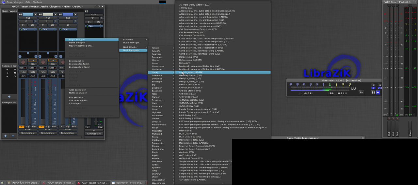
Task: Arm Mu2 record button in the meter window
Action: tap(393, 119)
